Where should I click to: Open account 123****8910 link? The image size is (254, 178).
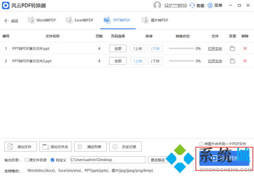[175, 6]
